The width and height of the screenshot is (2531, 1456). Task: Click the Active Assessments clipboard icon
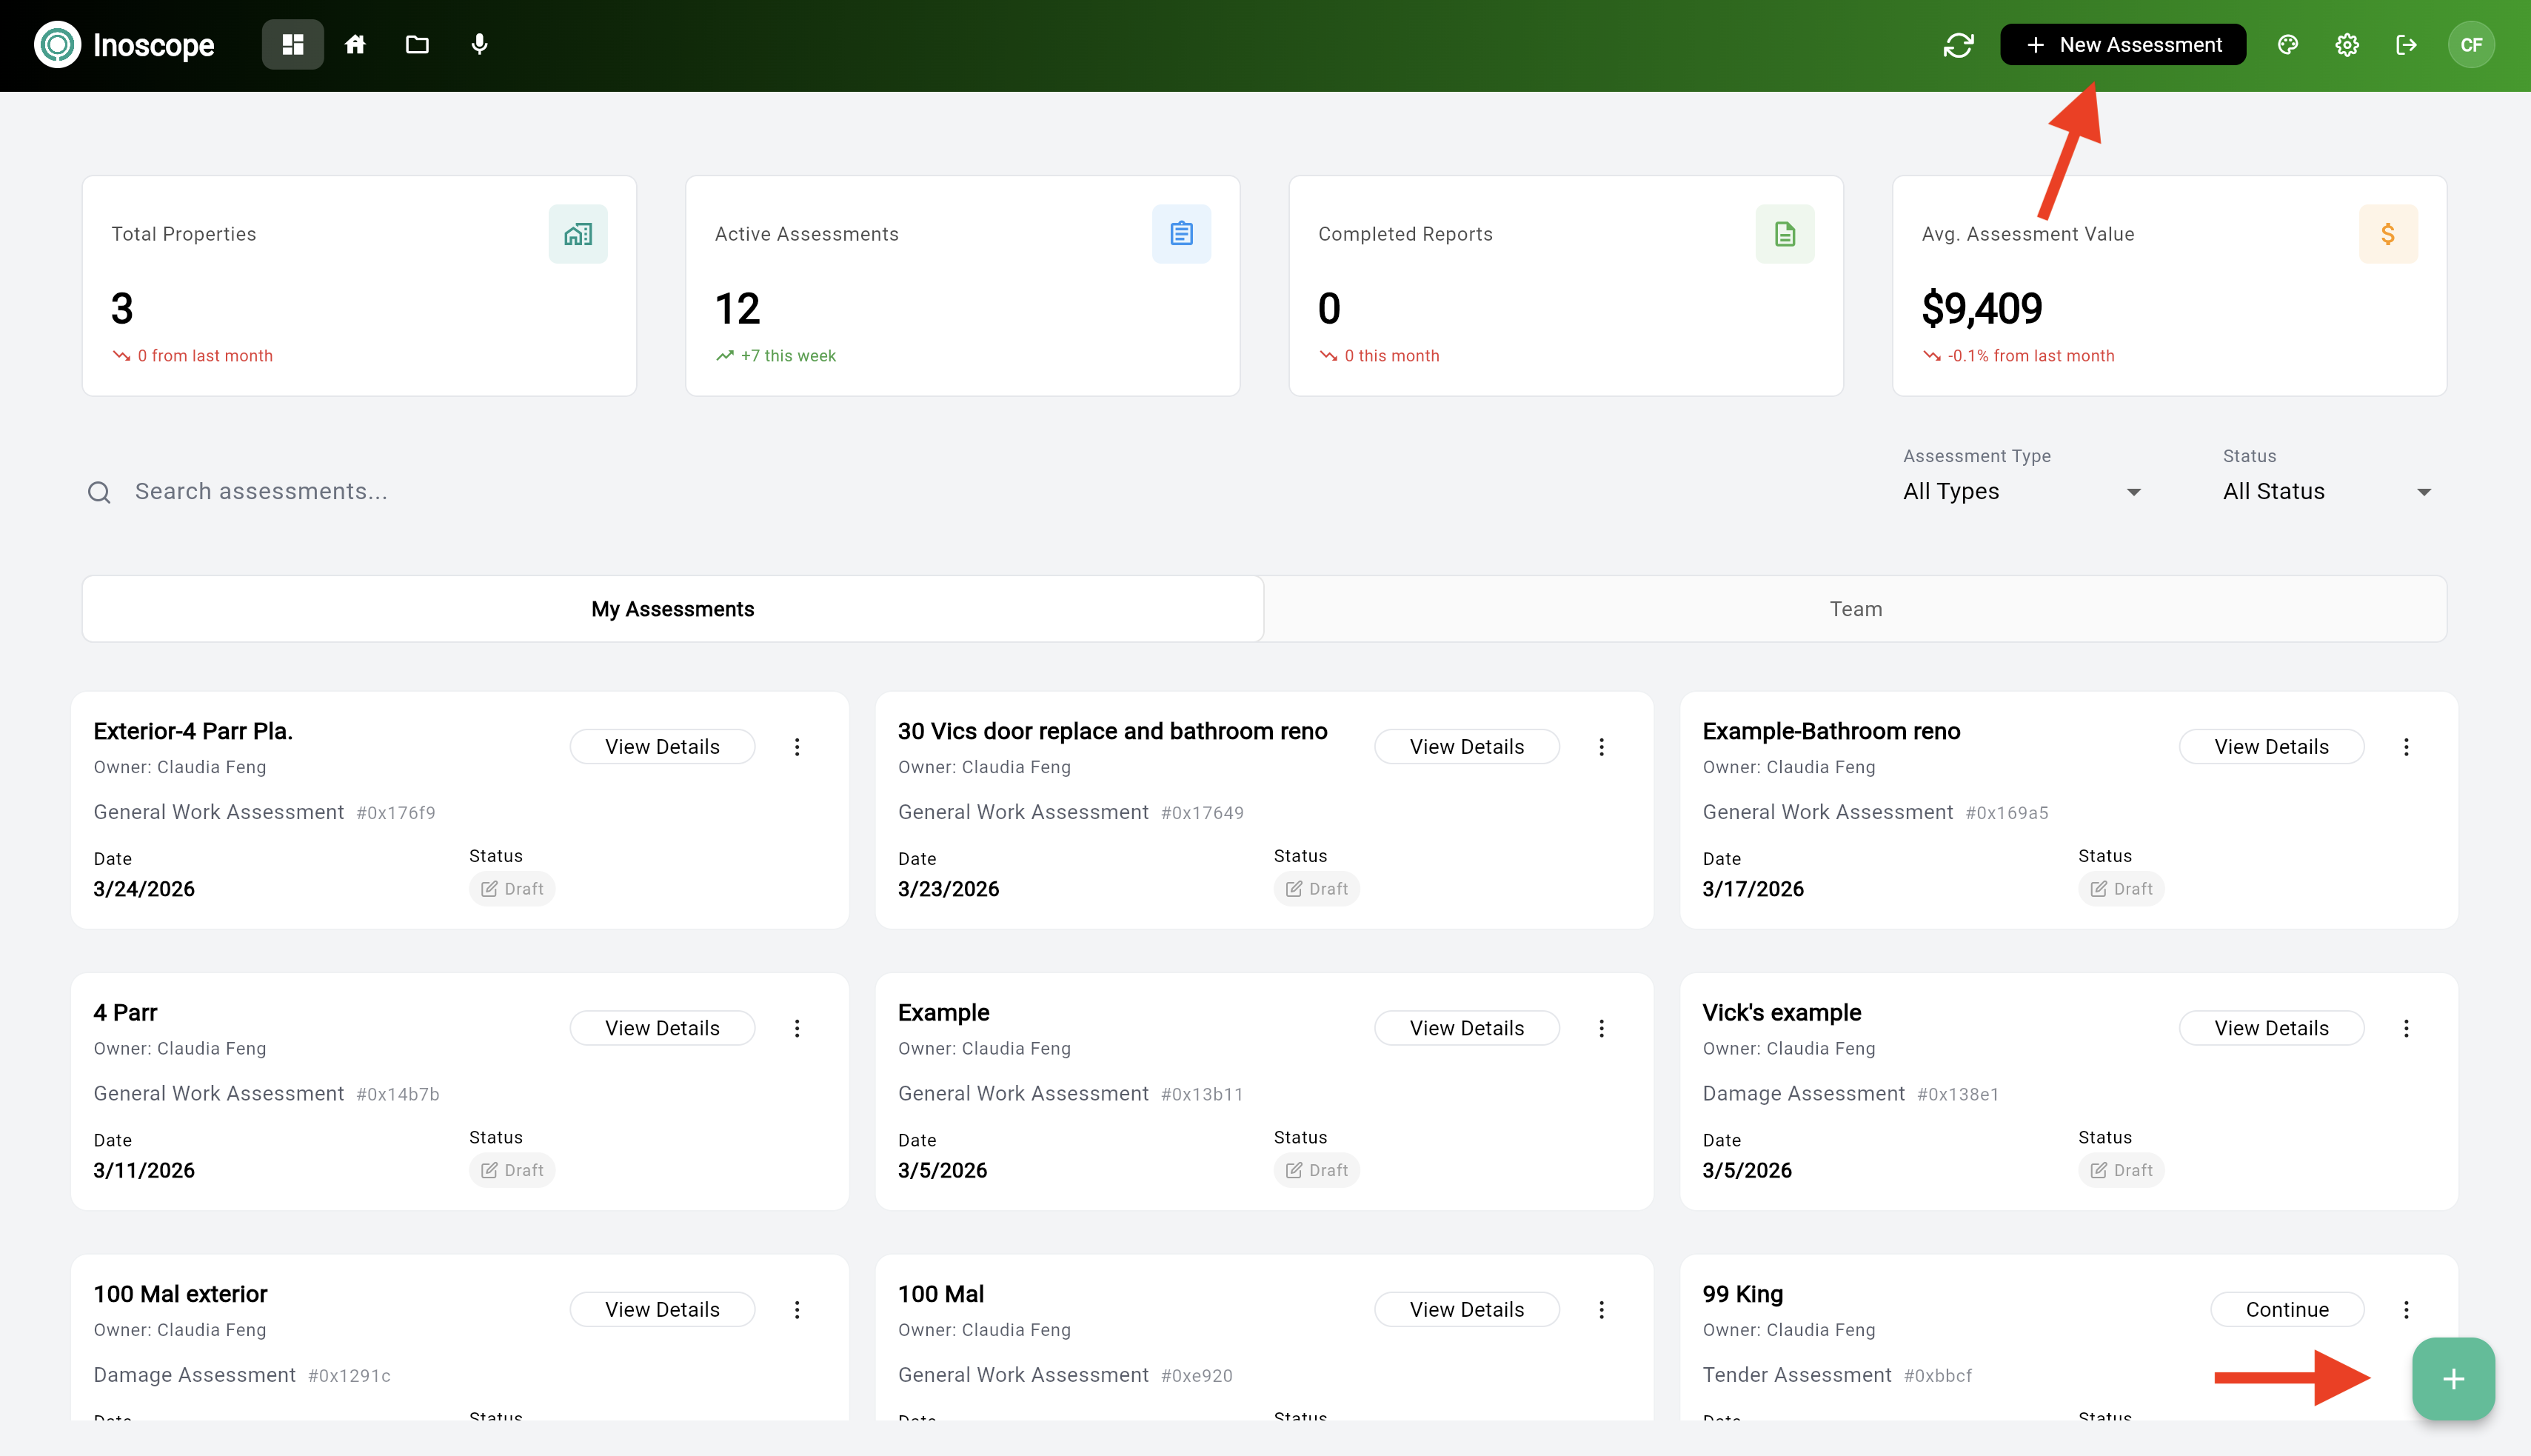click(1182, 233)
